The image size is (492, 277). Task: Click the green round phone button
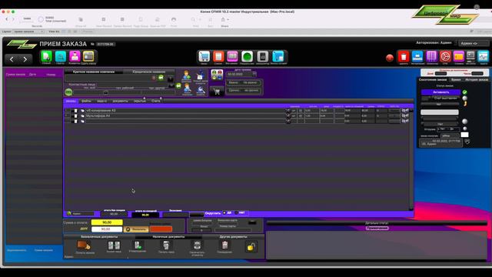click(x=68, y=92)
